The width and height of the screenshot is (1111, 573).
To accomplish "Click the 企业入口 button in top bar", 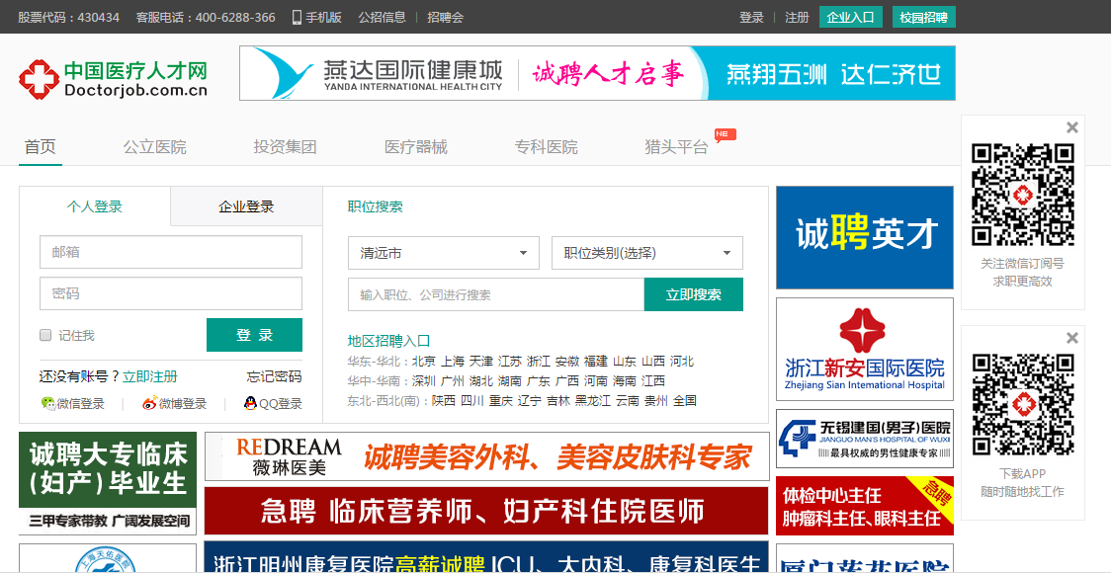I will pos(850,17).
